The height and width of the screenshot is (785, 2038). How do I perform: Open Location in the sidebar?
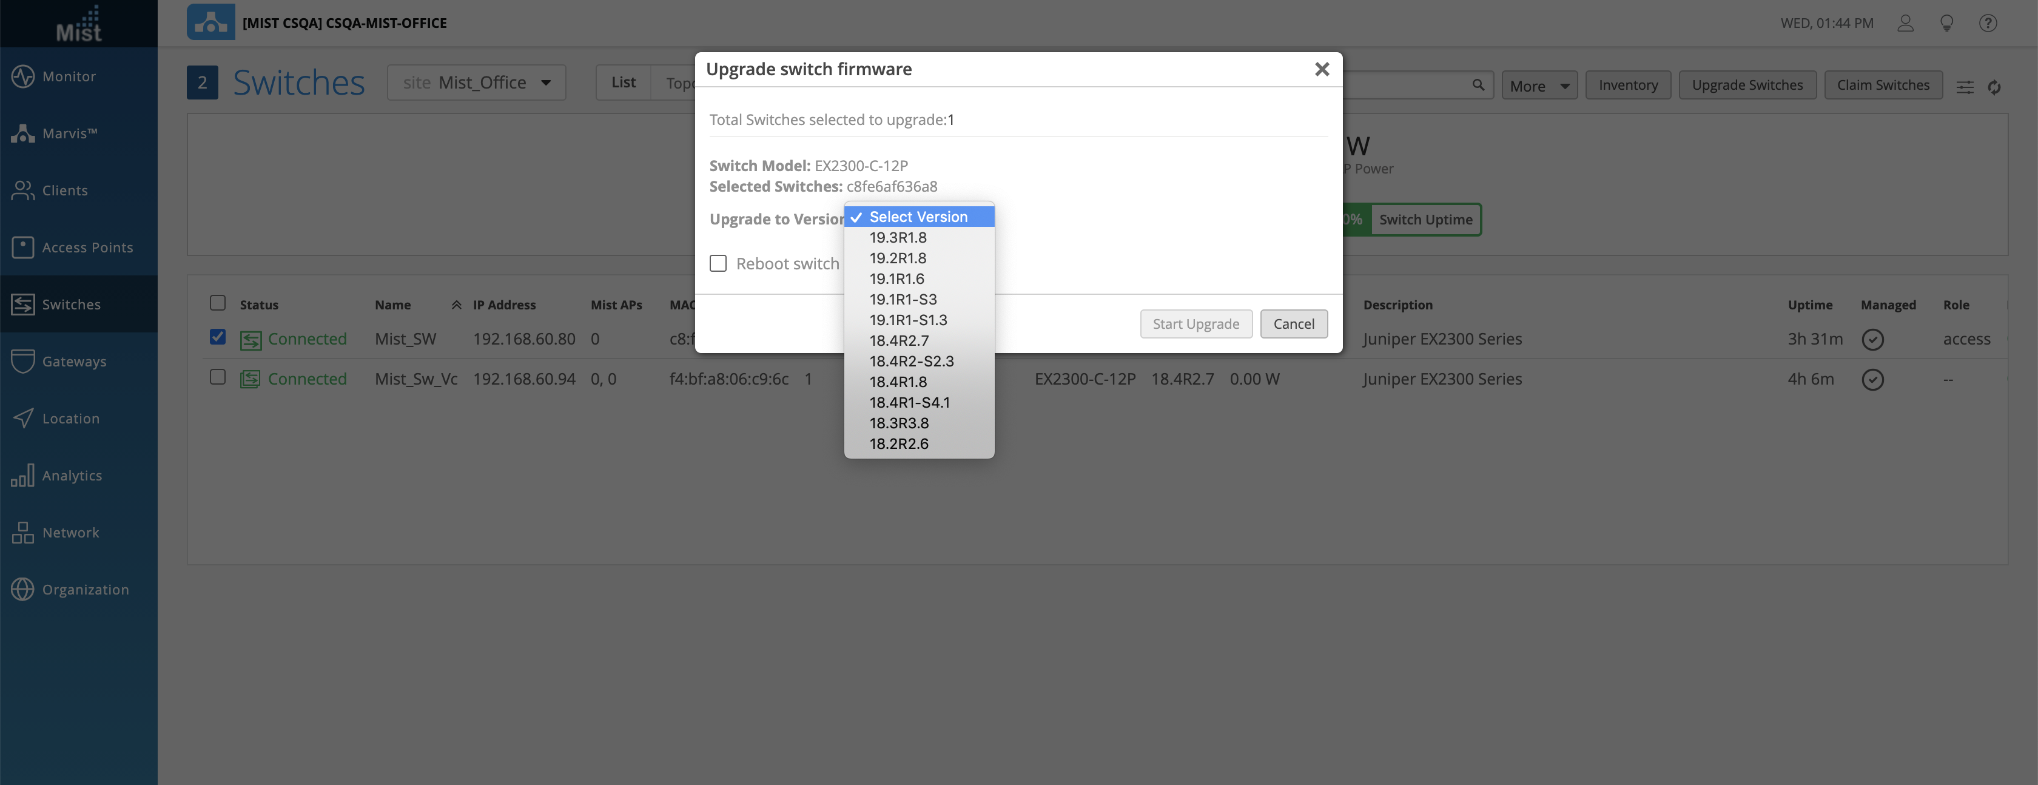(x=70, y=419)
